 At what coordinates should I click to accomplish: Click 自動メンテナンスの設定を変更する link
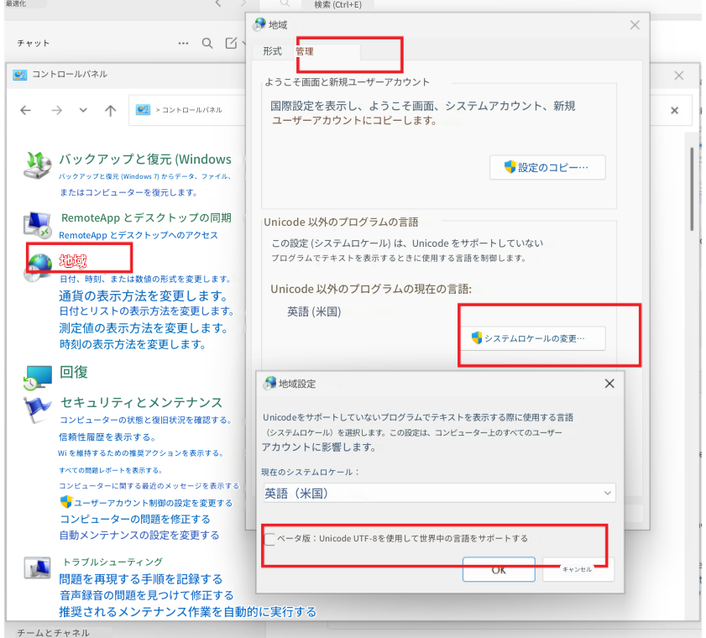pyautogui.click(x=139, y=536)
